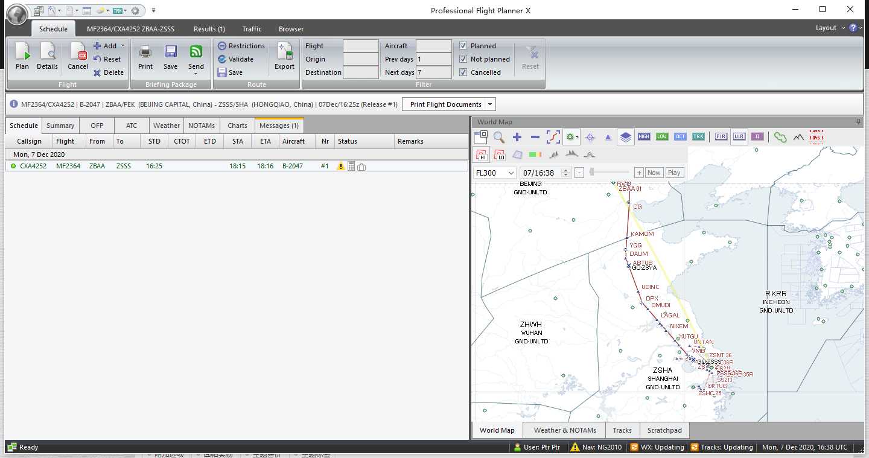Image resolution: width=869 pixels, height=458 pixels.
Task: Click the green-yellow-red color bar icon
Action: pyautogui.click(x=535, y=155)
